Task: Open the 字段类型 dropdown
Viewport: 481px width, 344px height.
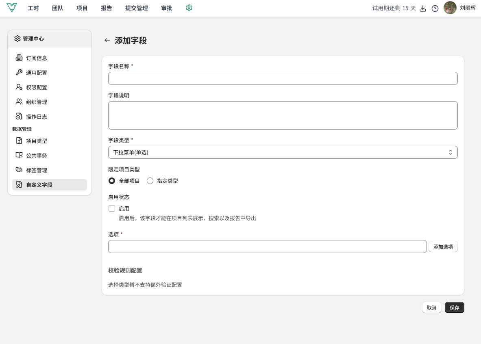Action: tap(283, 152)
